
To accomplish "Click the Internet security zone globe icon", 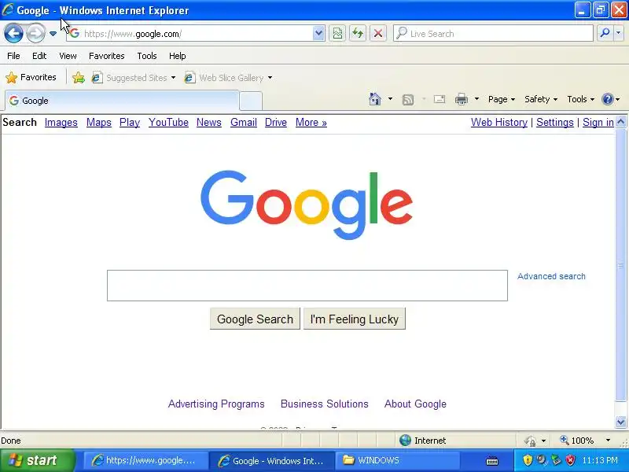I will (x=405, y=441).
